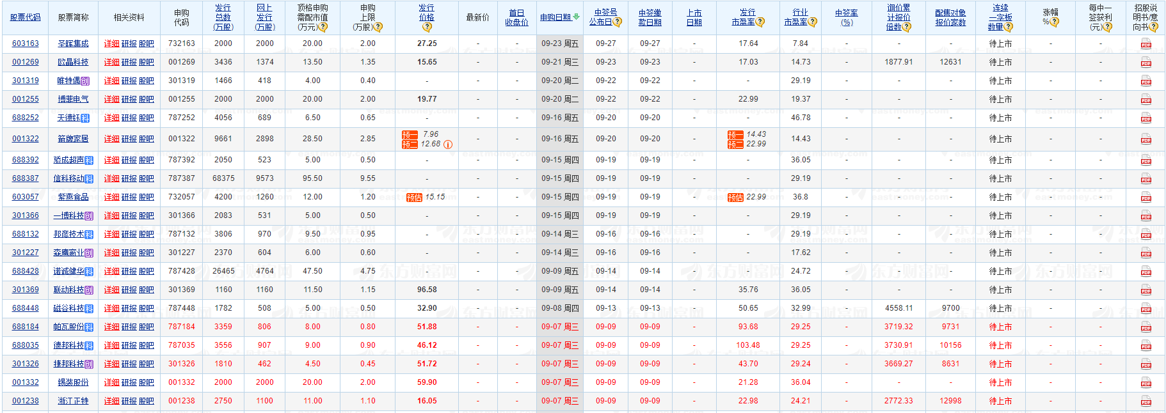The image size is (1166, 413).
Task: Select 待上市 status in 603163 row
Action: 1000,43
